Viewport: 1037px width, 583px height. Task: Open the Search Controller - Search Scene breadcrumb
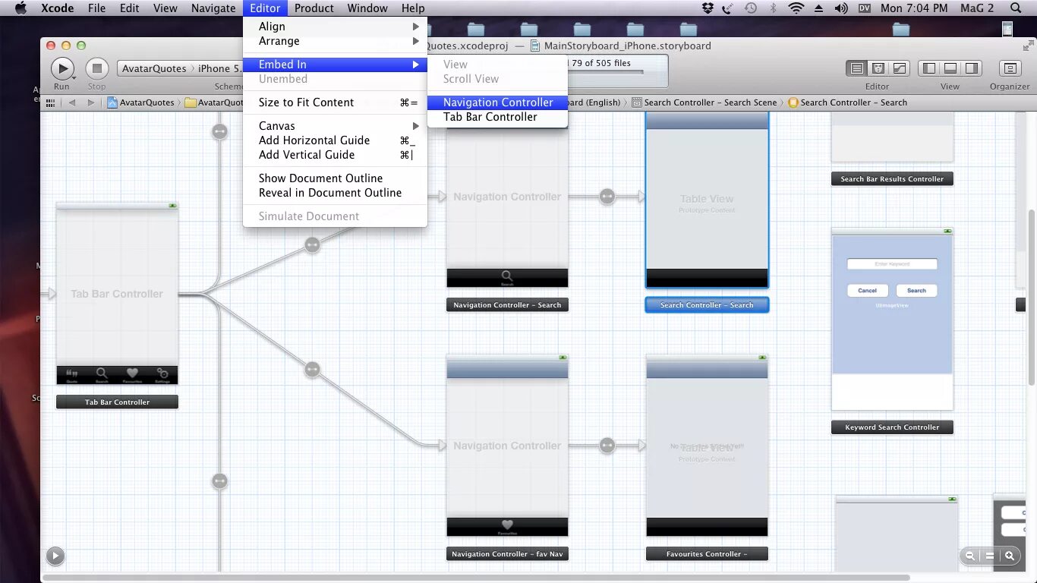[x=704, y=102]
